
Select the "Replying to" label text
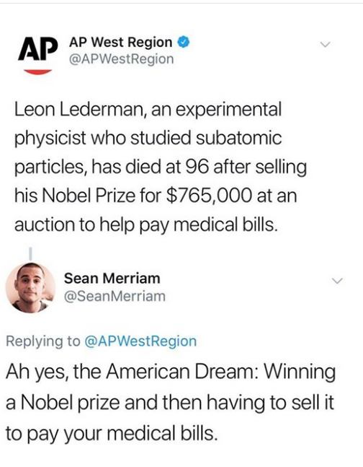point(43,341)
